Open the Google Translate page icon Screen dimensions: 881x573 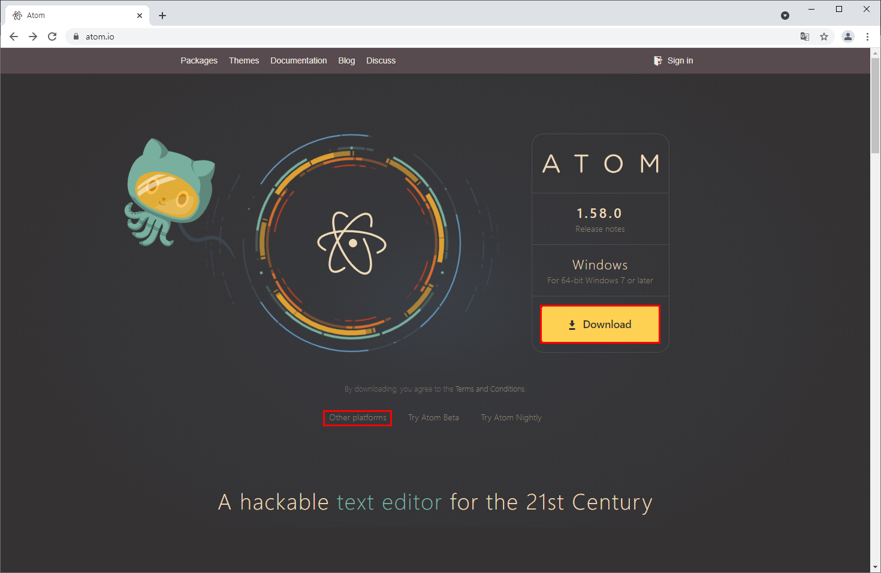pyautogui.click(x=805, y=37)
